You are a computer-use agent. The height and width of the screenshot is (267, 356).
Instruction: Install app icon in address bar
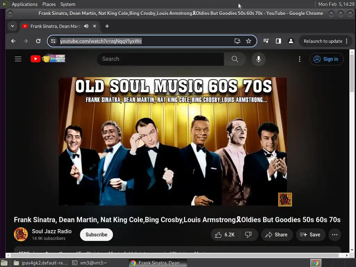(x=237, y=41)
